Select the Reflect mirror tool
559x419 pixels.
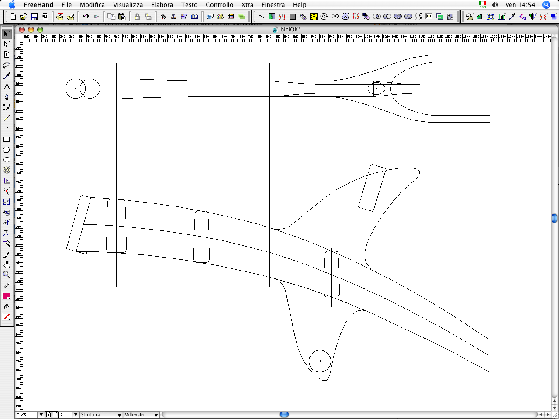tap(7, 223)
